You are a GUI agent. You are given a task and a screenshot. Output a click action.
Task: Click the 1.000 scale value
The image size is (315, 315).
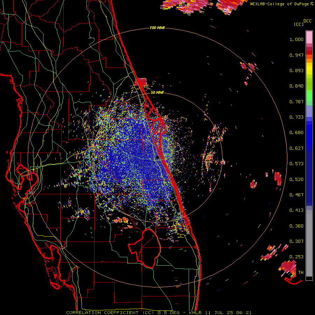(296, 39)
